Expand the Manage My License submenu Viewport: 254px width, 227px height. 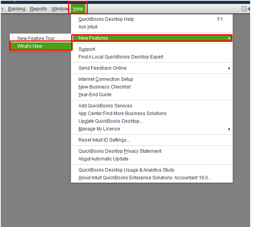[x=152, y=129]
